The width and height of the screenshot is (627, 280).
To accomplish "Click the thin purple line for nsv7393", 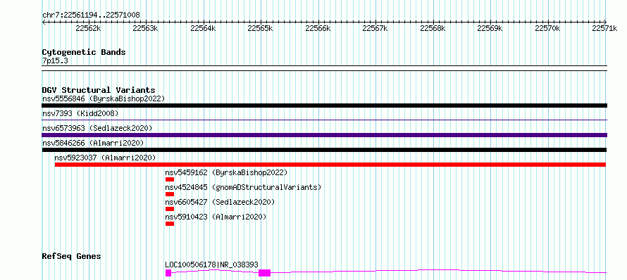I will point(325,120).
